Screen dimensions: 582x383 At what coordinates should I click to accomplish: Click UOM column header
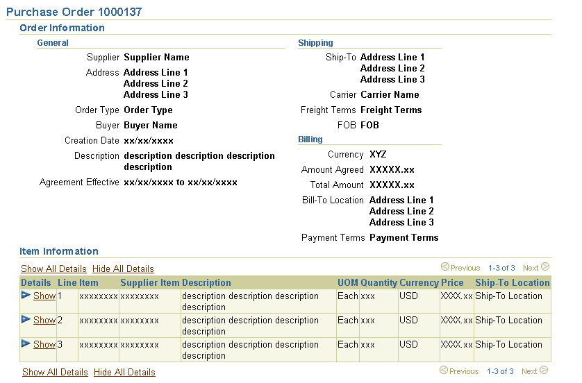click(348, 282)
